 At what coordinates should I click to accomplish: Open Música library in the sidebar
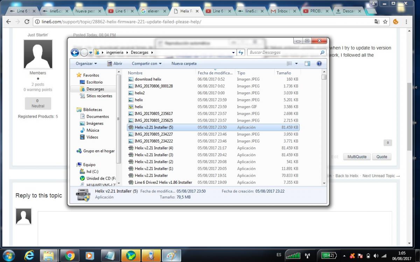point(93,130)
